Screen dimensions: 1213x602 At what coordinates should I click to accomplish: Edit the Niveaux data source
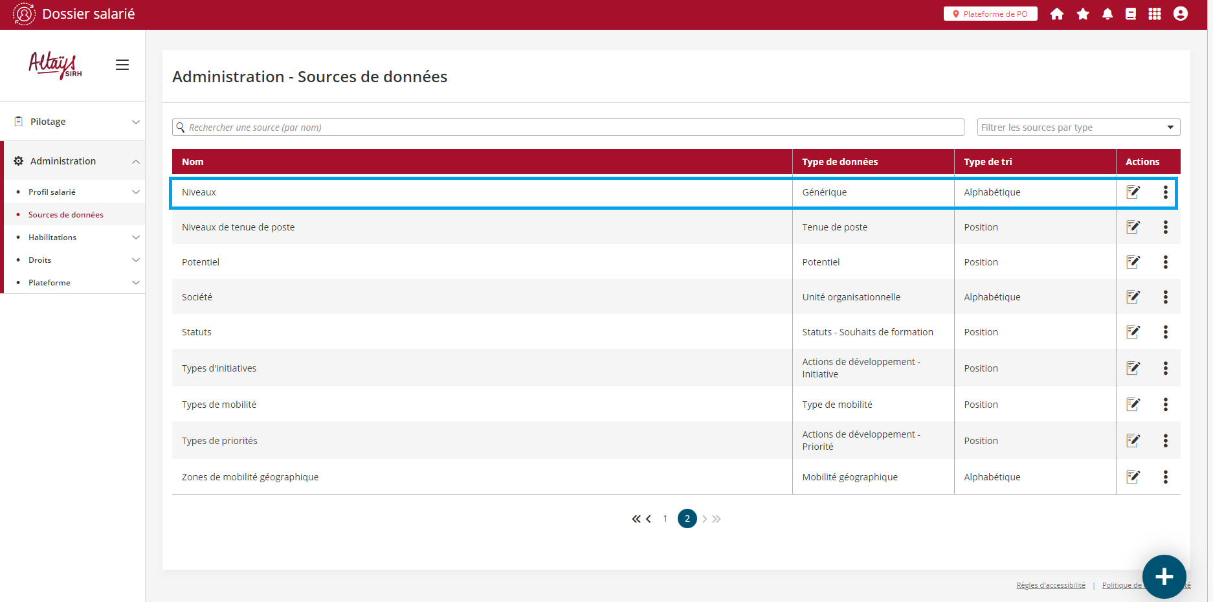[x=1133, y=192]
